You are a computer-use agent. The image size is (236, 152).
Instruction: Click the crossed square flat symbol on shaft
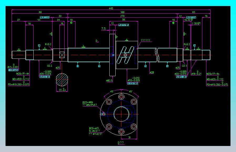pos(62,55)
